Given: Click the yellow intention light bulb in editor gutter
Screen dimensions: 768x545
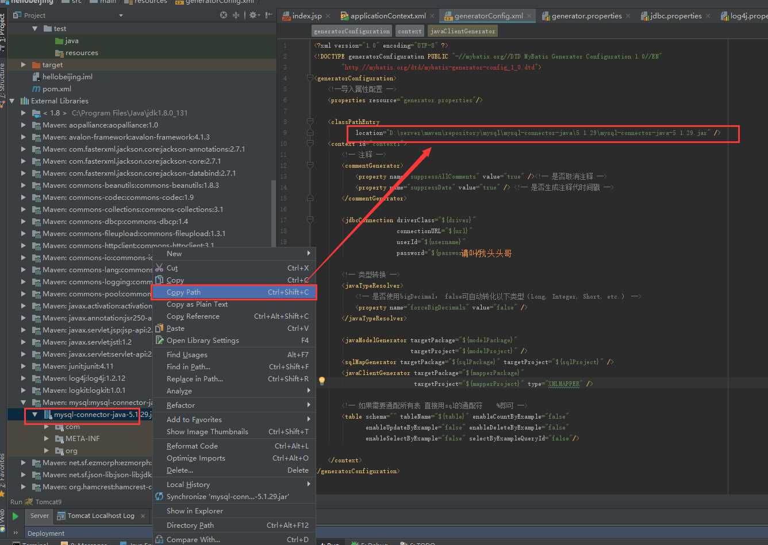Looking at the screenshot, I should pos(322,380).
